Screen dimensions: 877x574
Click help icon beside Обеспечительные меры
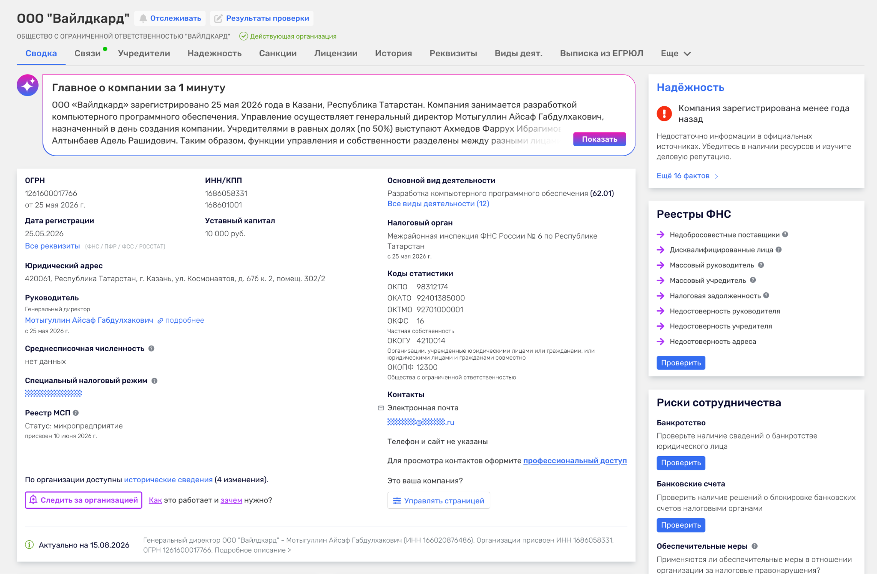[755, 546]
